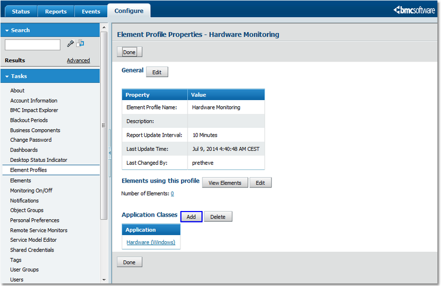Open Number of Elements 0 link

(172, 194)
